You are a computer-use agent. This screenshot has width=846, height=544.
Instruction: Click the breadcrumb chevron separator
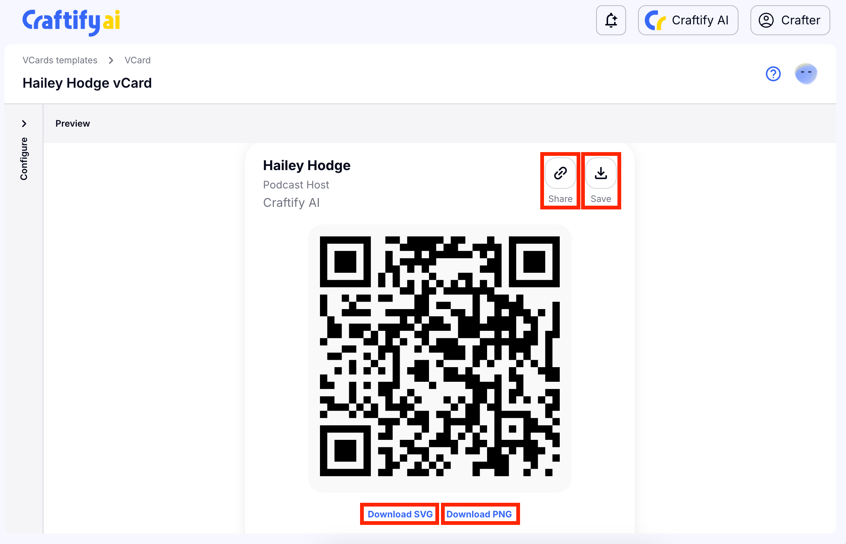[x=111, y=60]
